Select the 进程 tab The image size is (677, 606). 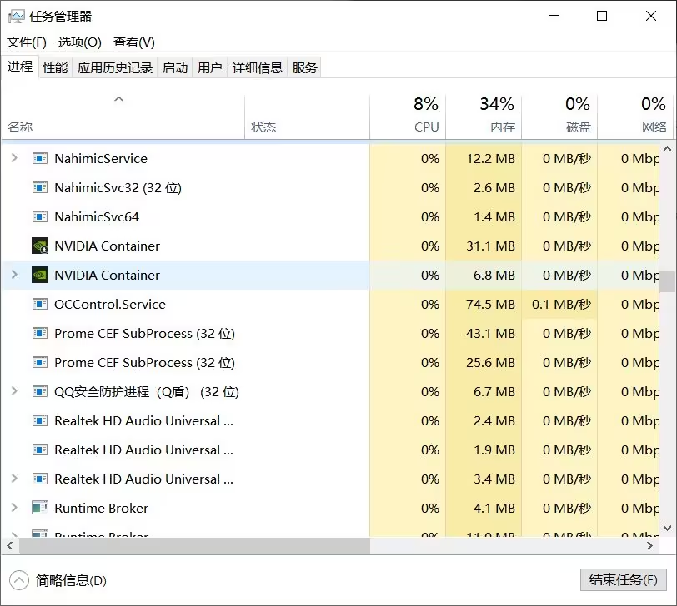click(20, 67)
